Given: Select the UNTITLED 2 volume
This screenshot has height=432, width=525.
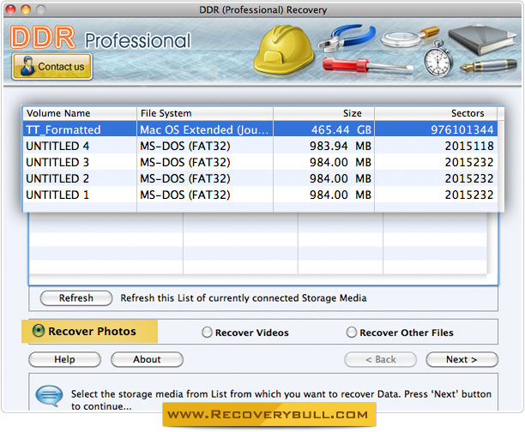Looking at the screenshot, I should pos(260,178).
